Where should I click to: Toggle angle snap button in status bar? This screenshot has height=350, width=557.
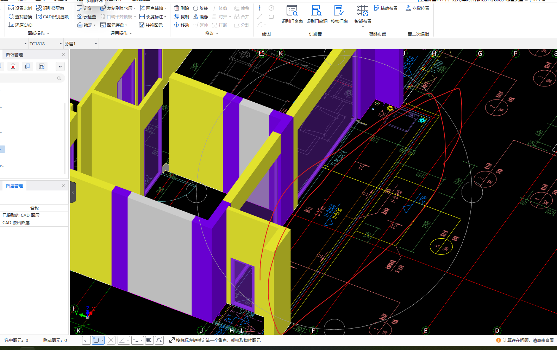click(124, 340)
